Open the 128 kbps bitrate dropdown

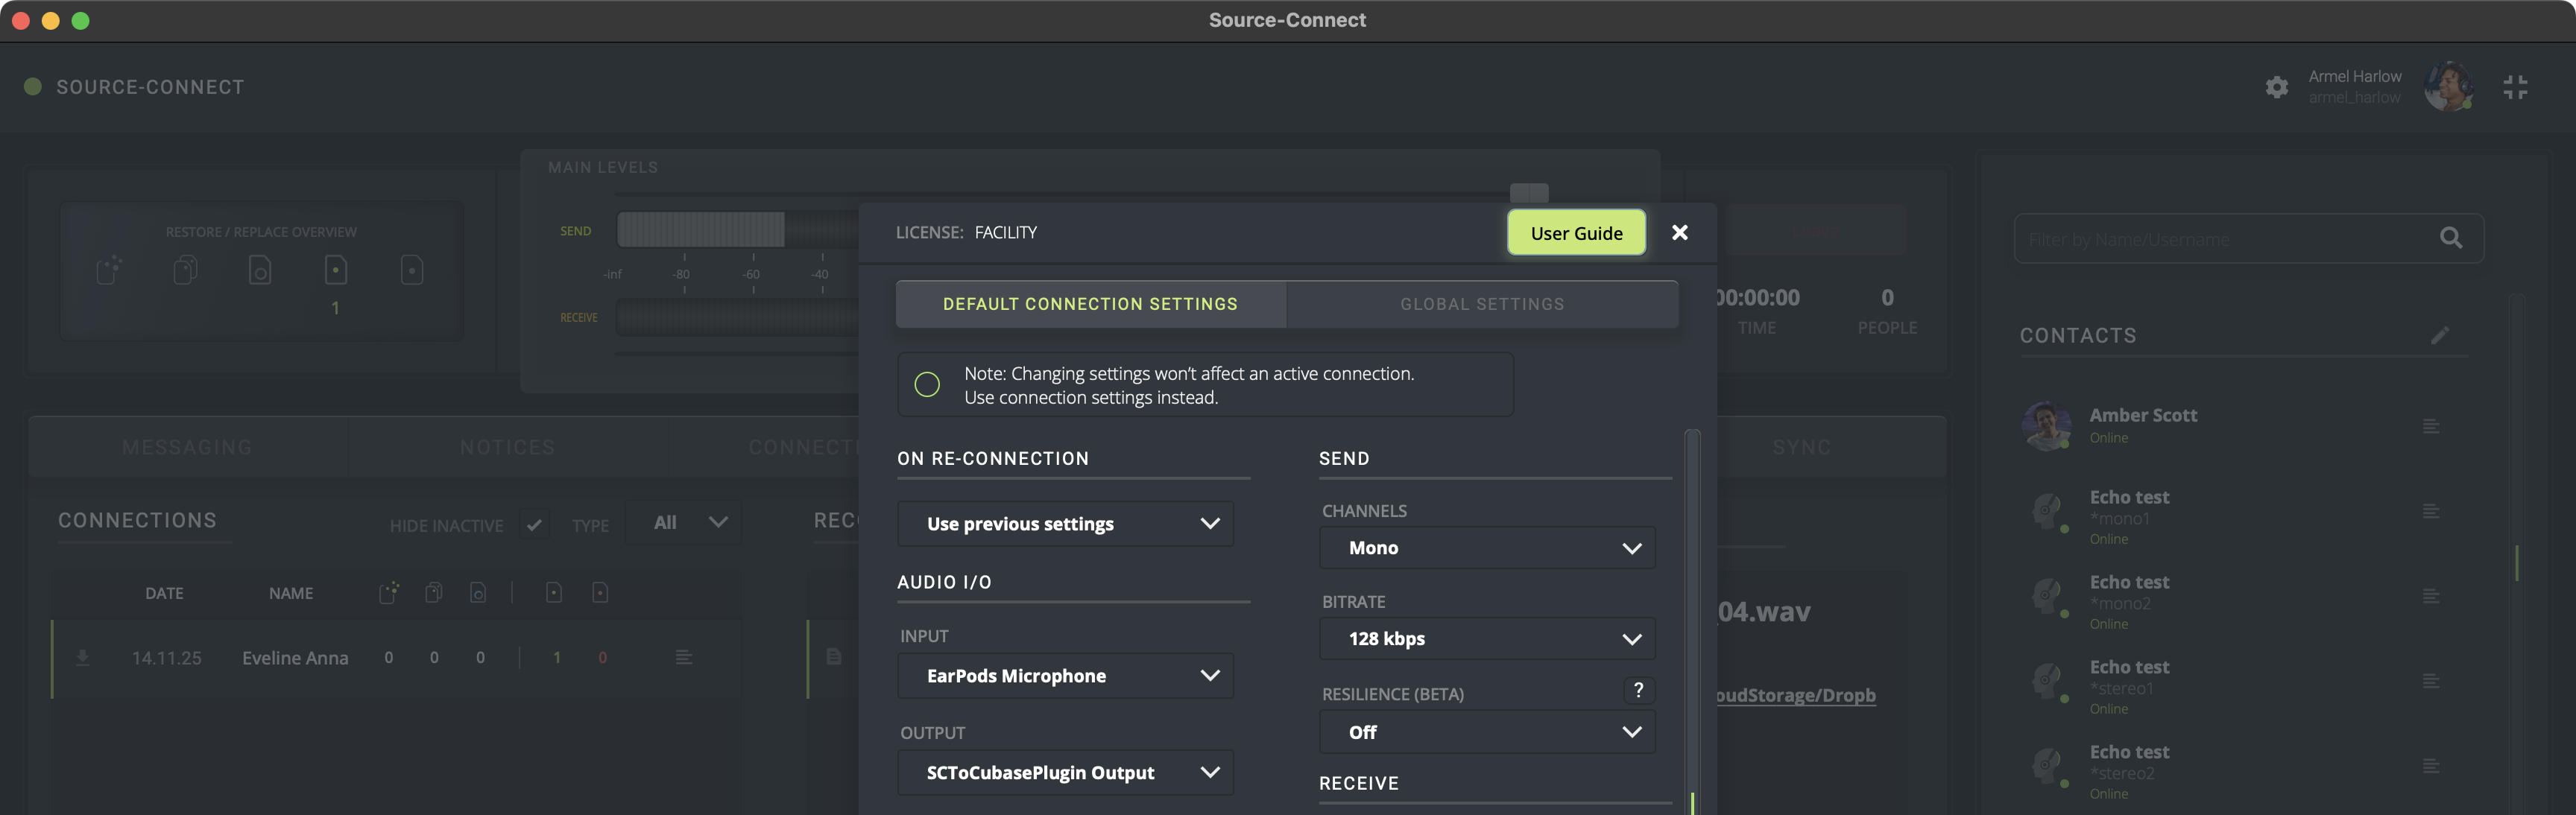pyautogui.click(x=1487, y=639)
